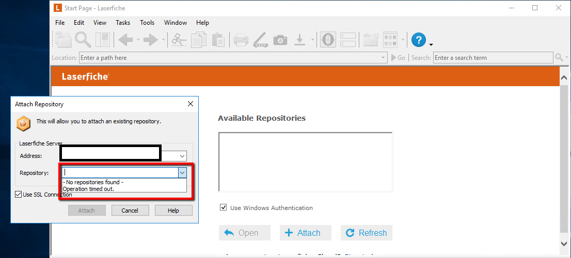Open dropdown arrow beside grid view icon

tap(403, 40)
